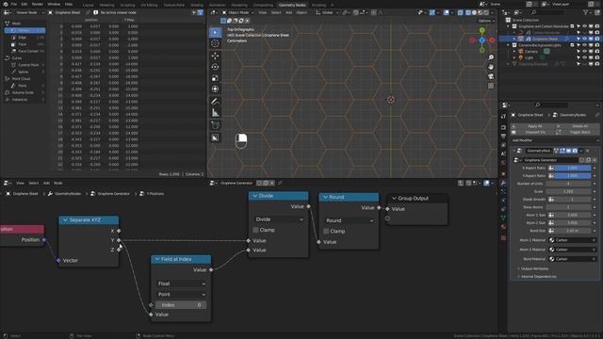Select Edge domain in spreadsheet sidebar
Screen dimensions: 603x339
pyautogui.click(x=25, y=38)
